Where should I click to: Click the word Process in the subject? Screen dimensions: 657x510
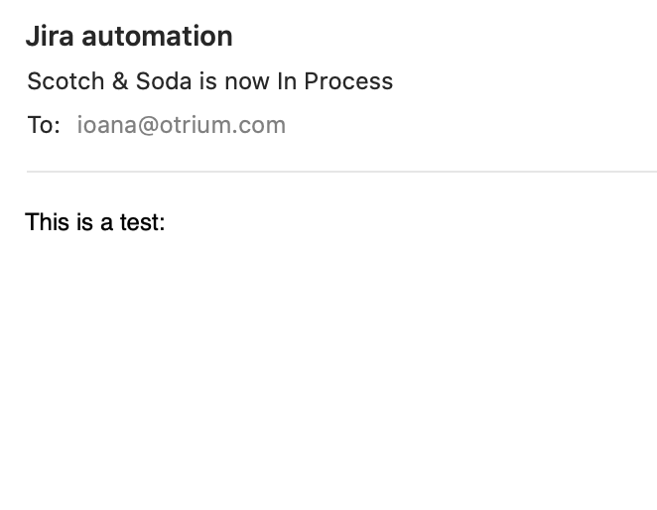click(348, 81)
